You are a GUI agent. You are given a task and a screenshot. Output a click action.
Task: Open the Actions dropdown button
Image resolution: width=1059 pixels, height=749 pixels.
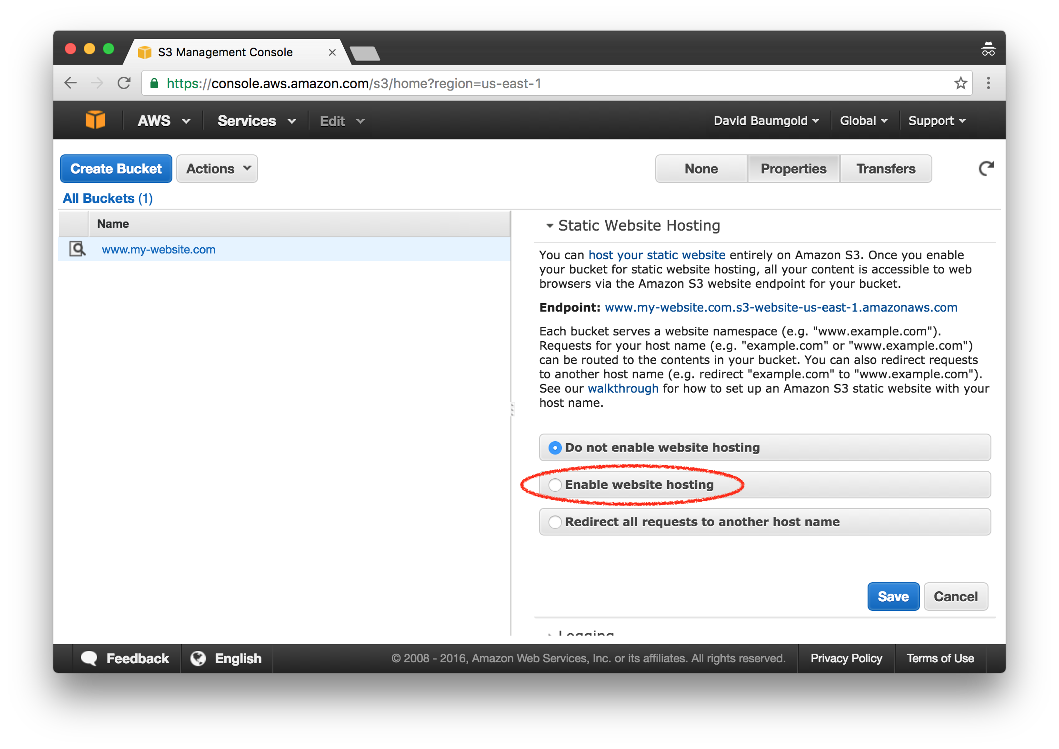coord(217,169)
